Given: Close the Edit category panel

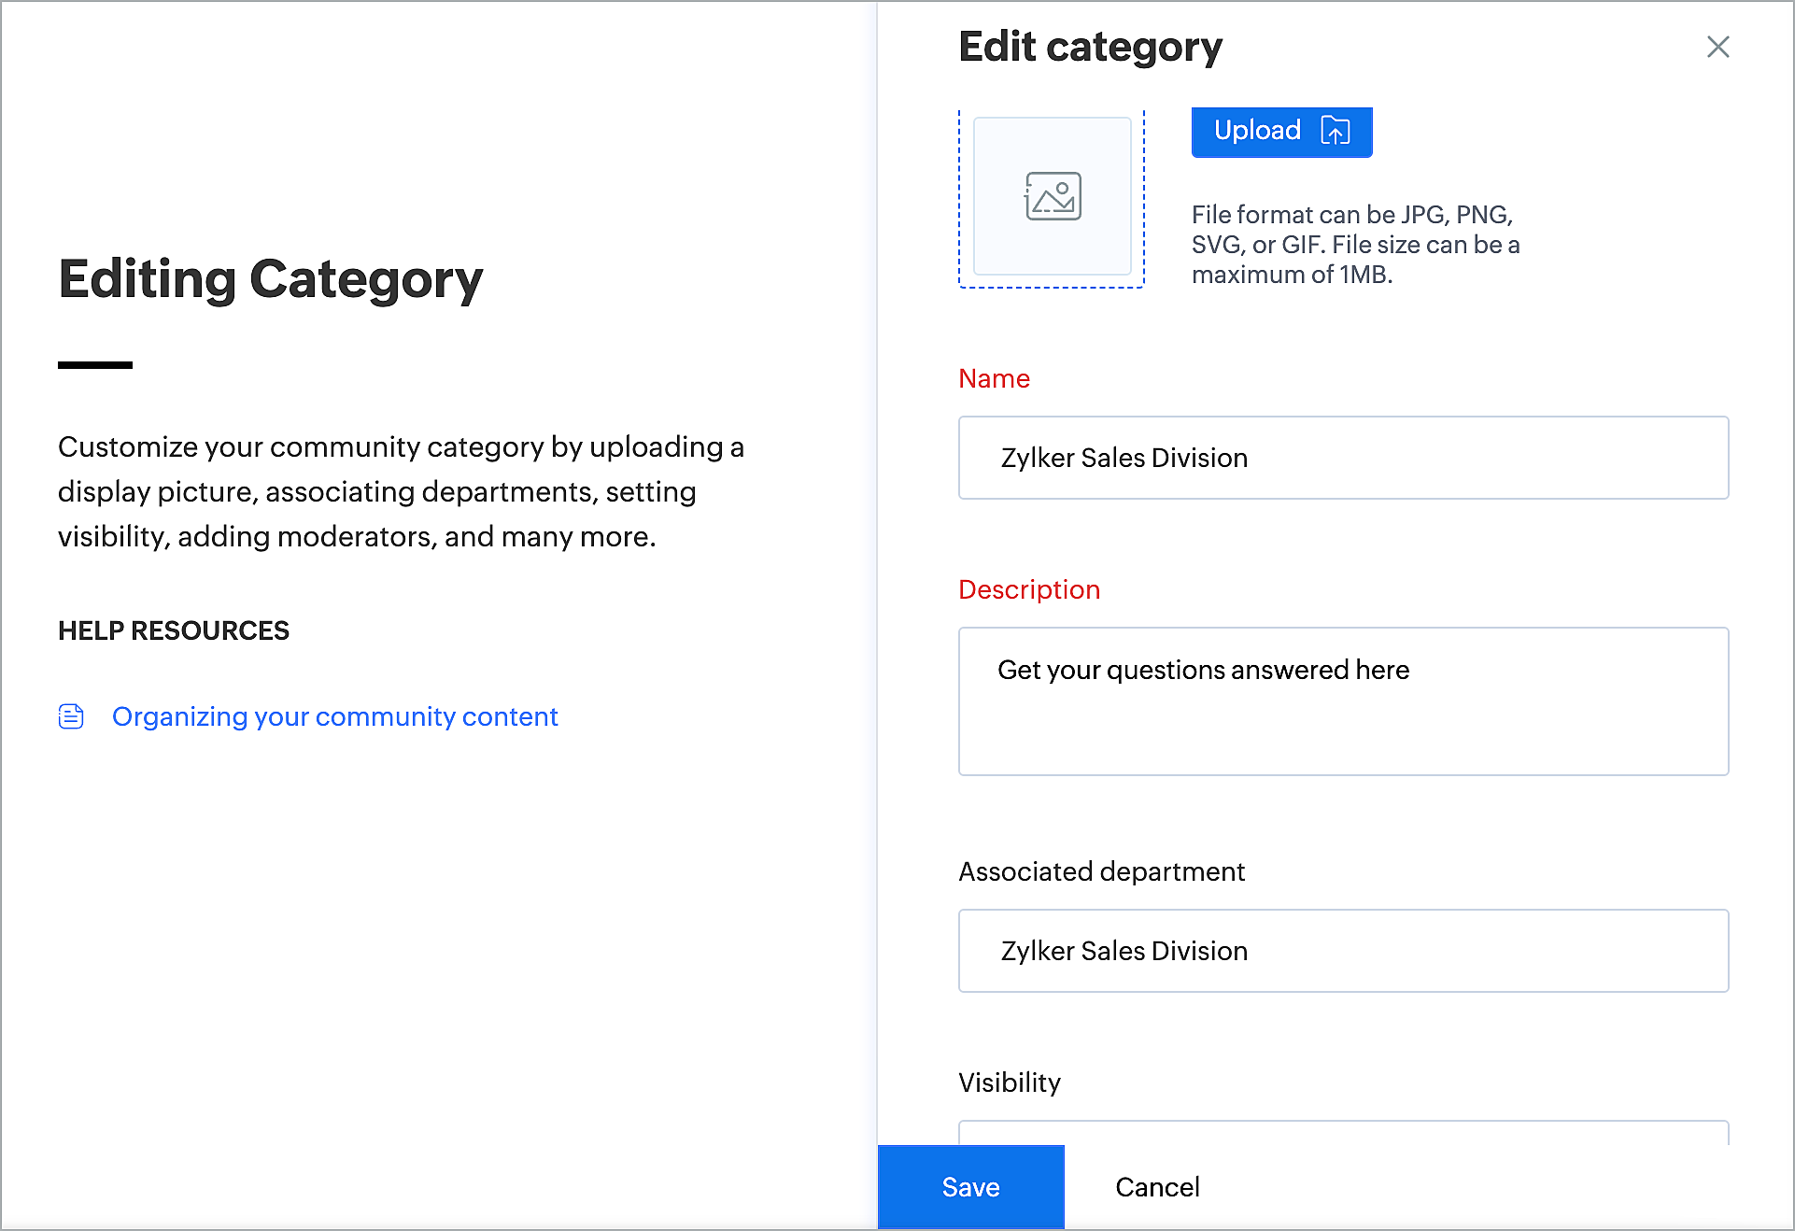Looking at the screenshot, I should [x=1717, y=47].
